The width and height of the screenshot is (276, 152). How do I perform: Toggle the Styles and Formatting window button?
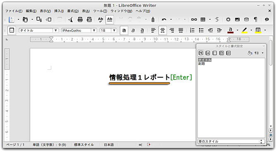[x=12, y=31]
